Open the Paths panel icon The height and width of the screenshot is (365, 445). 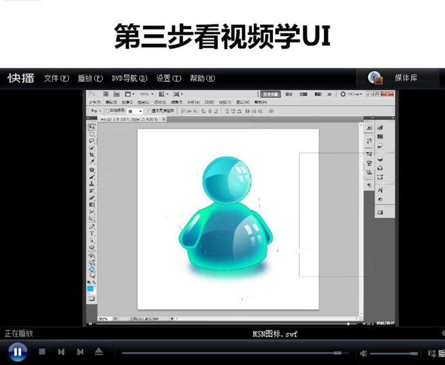coord(381,177)
